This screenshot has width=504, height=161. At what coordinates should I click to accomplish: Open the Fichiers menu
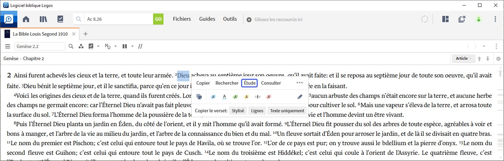182,19
